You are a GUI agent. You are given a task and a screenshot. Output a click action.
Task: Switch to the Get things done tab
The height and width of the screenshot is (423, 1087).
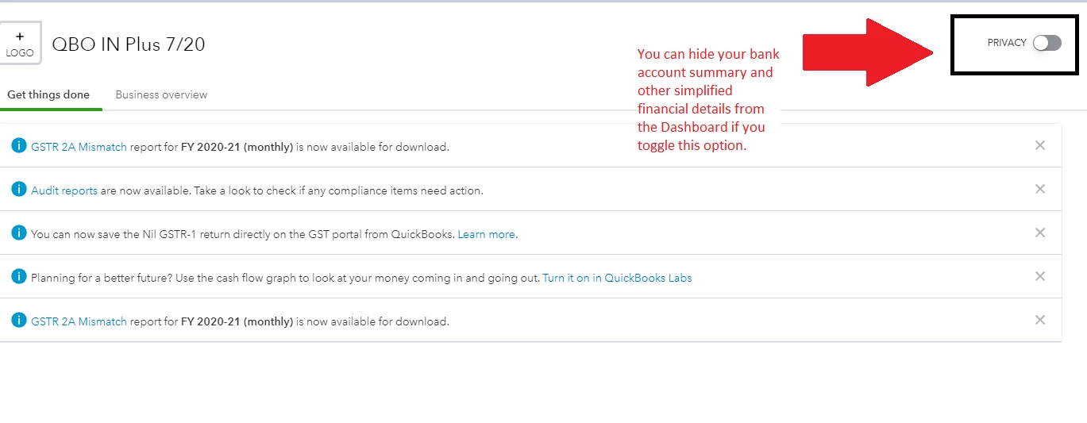48,94
